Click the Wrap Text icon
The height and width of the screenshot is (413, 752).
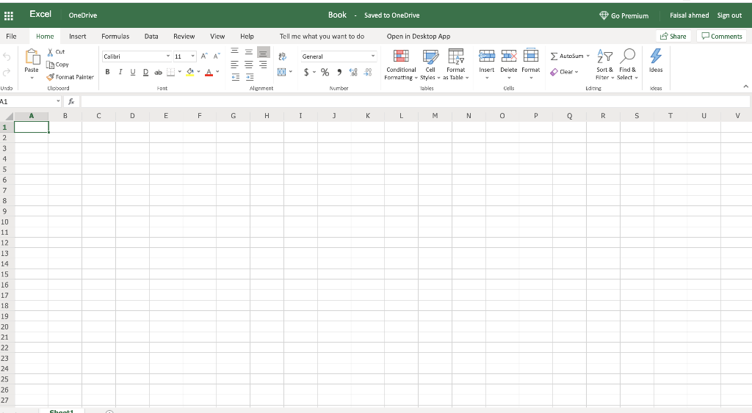pyautogui.click(x=282, y=56)
